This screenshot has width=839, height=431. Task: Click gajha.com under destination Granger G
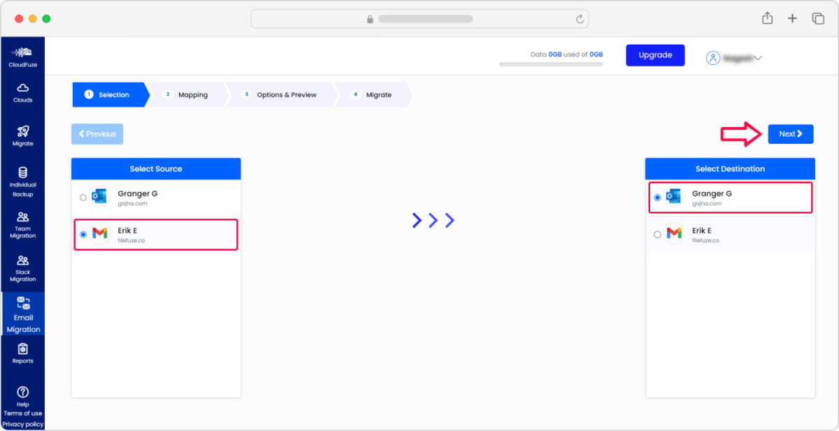point(706,203)
